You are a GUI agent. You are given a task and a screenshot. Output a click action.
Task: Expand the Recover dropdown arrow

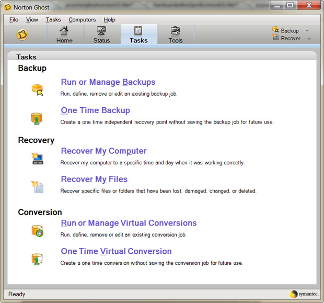(309, 39)
